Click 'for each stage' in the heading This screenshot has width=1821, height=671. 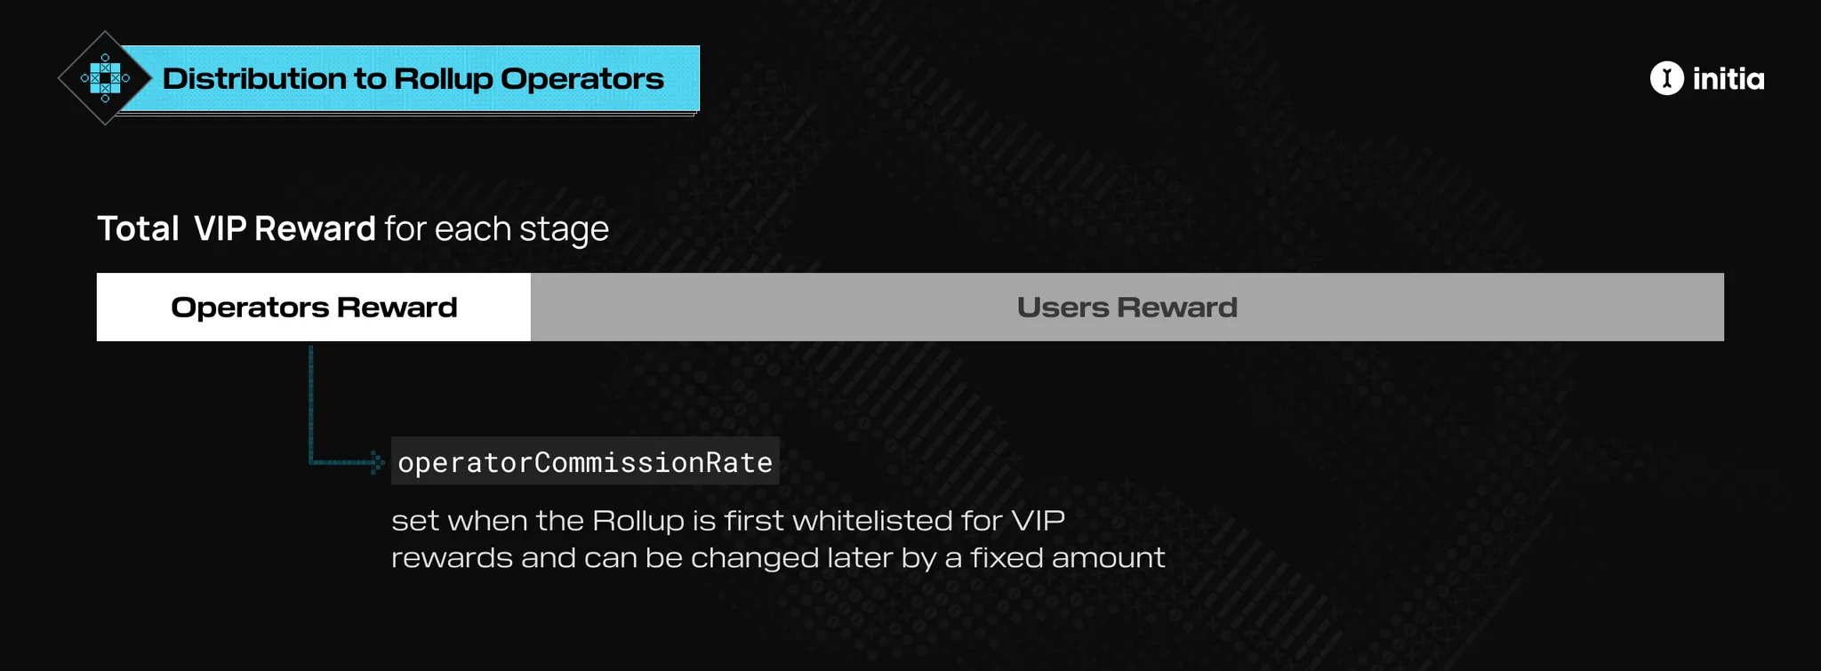(496, 229)
